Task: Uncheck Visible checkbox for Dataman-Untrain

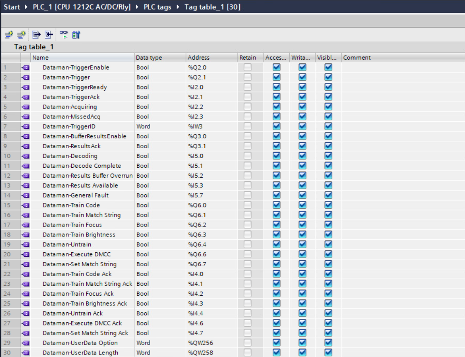Action: coord(328,245)
